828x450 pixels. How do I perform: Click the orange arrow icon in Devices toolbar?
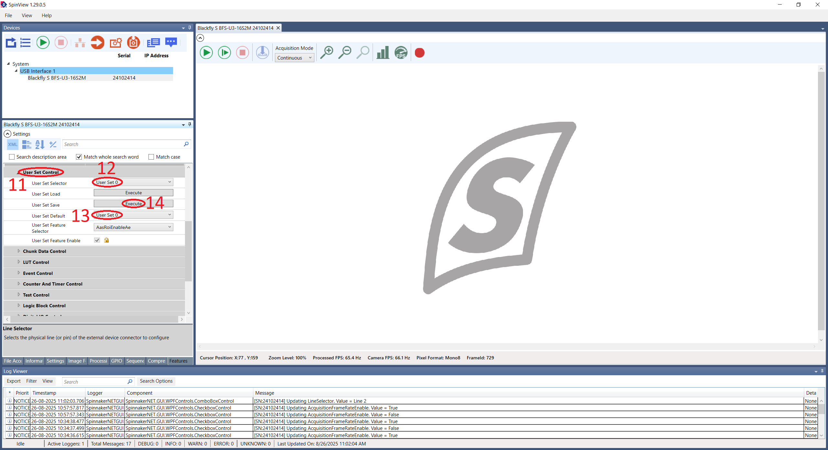[x=97, y=43]
